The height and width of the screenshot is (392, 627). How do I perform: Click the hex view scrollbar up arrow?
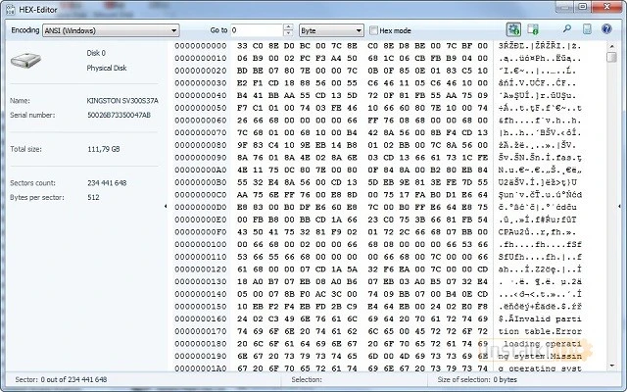[x=611, y=47]
